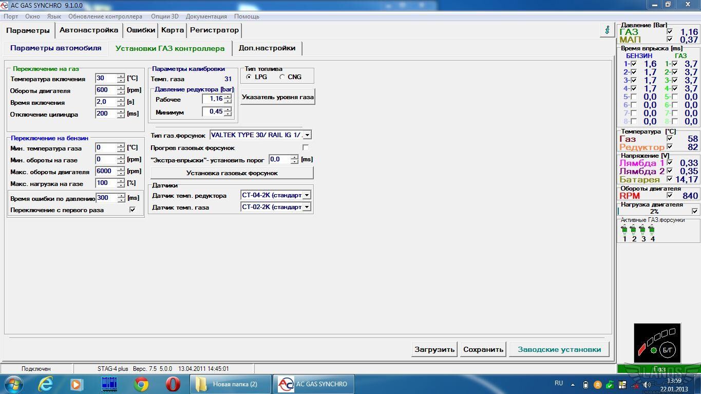Click active gas injector 1 icon
Screen dimensions: 701x394
[x=624, y=230]
